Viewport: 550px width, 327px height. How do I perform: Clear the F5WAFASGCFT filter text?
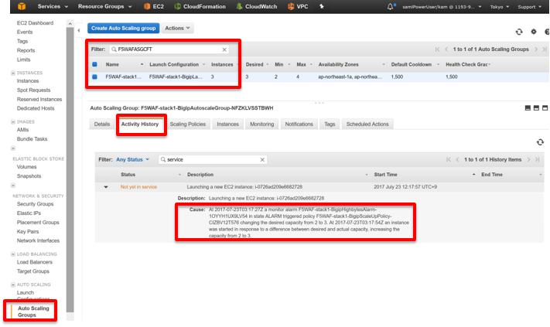click(x=224, y=49)
